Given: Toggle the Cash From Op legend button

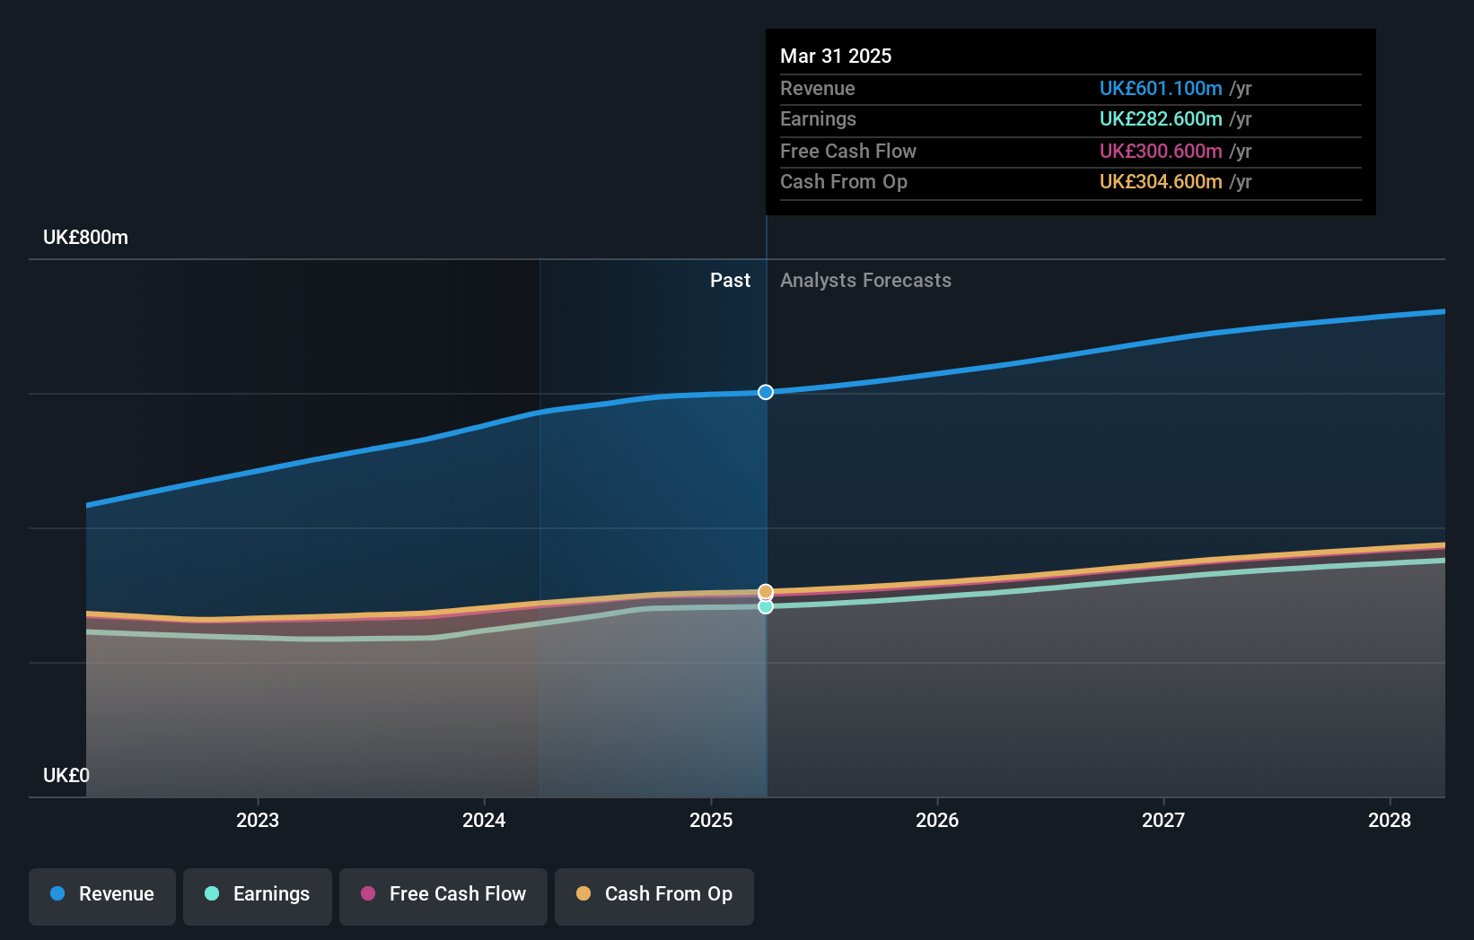Looking at the screenshot, I should (x=654, y=896).
